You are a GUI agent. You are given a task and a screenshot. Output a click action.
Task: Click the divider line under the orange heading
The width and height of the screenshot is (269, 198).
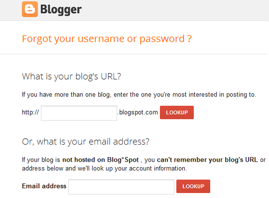point(134,54)
